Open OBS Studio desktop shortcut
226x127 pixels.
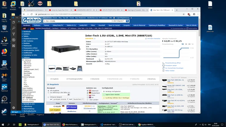pyautogui.click(x=4, y=100)
